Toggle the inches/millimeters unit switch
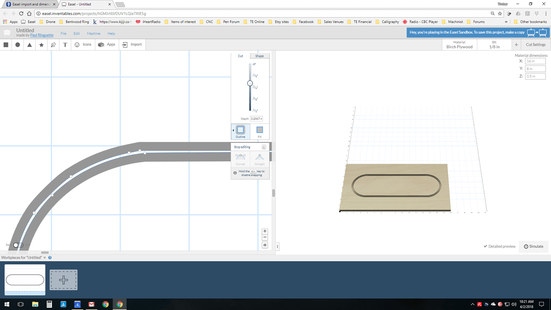Image resolution: width=551 pixels, height=310 pixels. click(18, 244)
